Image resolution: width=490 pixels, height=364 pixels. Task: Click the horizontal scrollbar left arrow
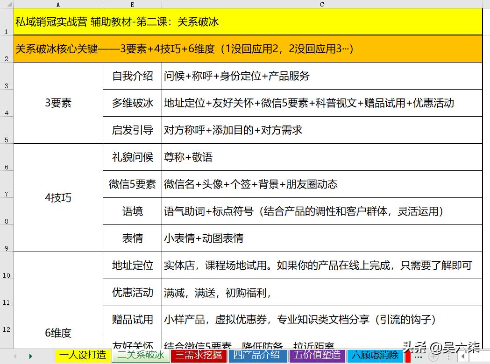463,357
